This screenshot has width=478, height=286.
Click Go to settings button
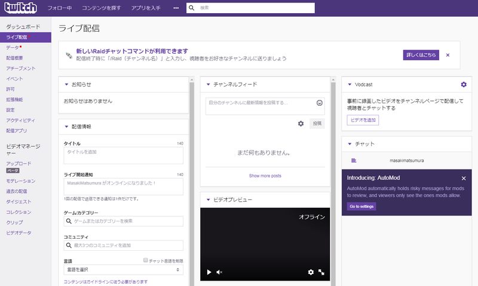coord(361,207)
